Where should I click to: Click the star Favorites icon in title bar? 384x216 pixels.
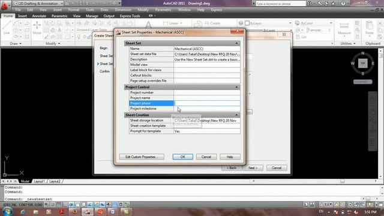coord(334,4)
